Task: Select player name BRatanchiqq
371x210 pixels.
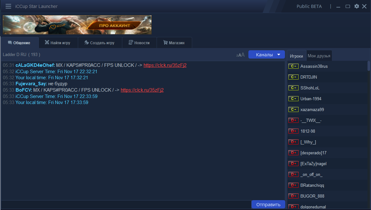Action: 312,185
